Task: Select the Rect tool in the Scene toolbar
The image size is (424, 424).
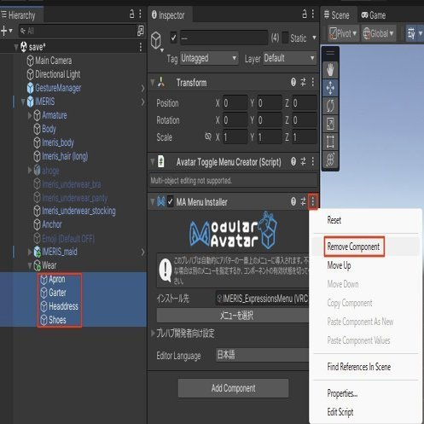Action: [x=330, y=142]
